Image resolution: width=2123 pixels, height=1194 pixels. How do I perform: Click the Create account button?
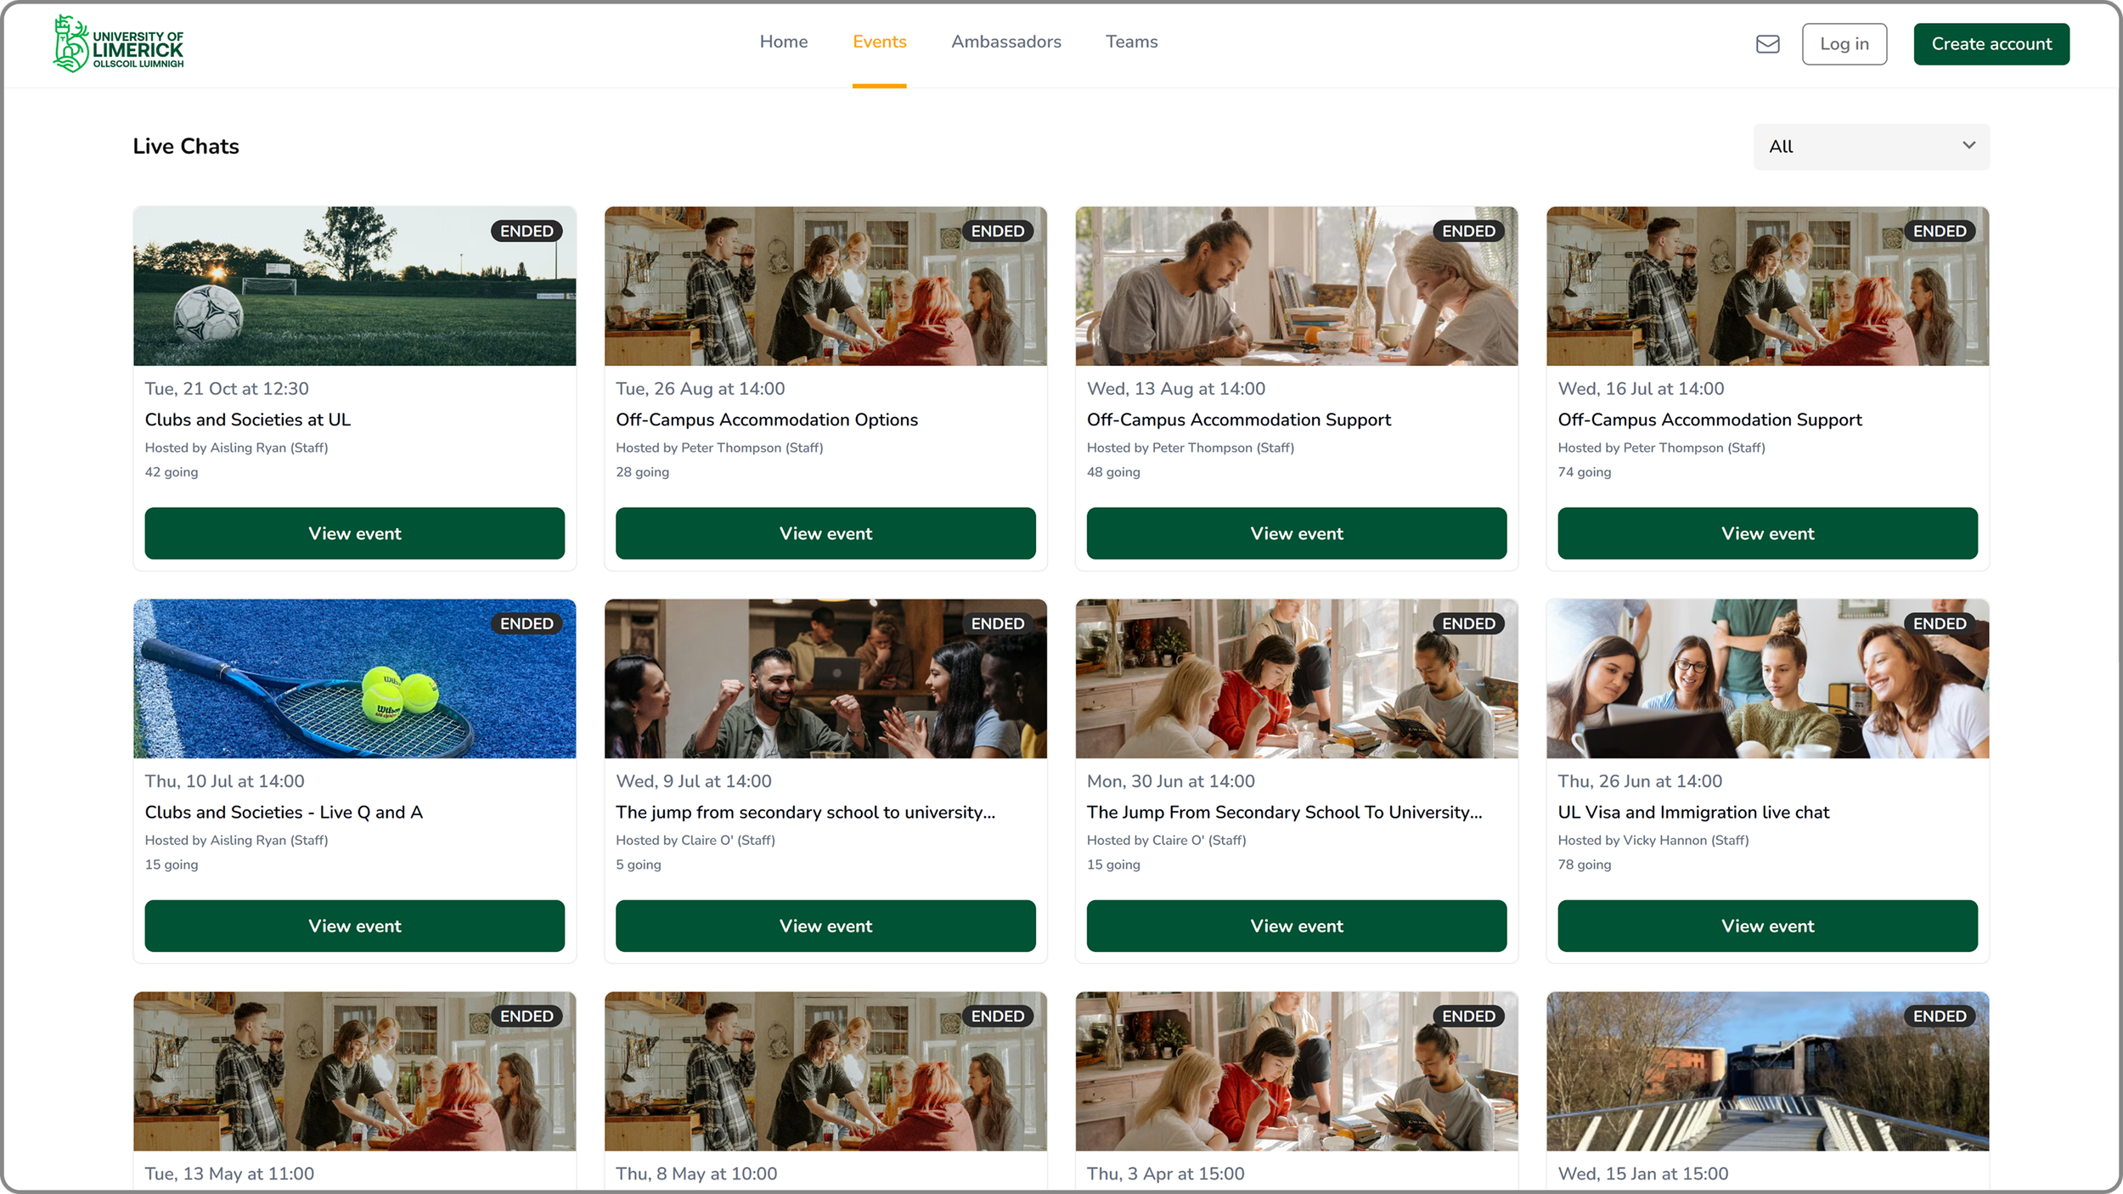pyautogui.click(x=1991, y=44)
